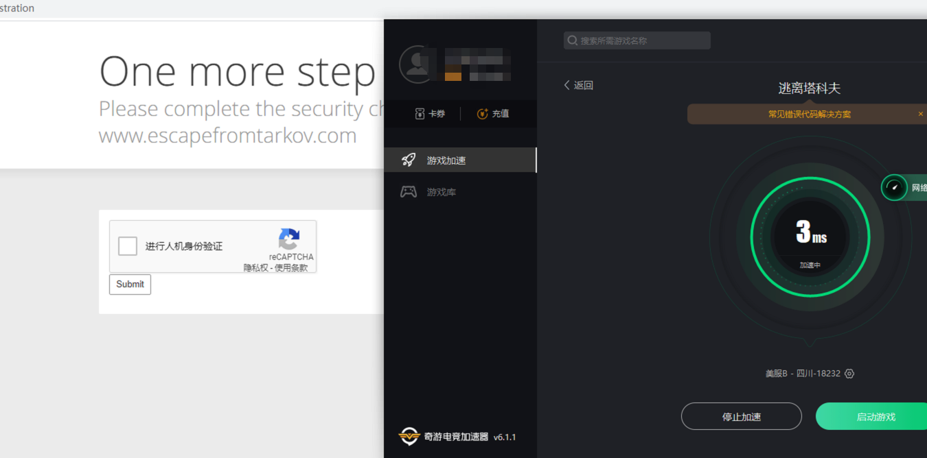
Task: Open the 常见错误代码解决方案 notice
Action: (810, 114)
